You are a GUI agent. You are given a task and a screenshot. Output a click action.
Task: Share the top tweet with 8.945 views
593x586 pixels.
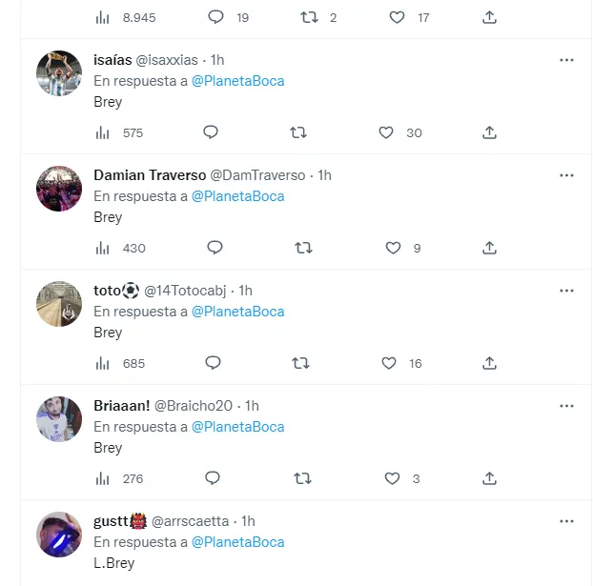pos(489,17)
